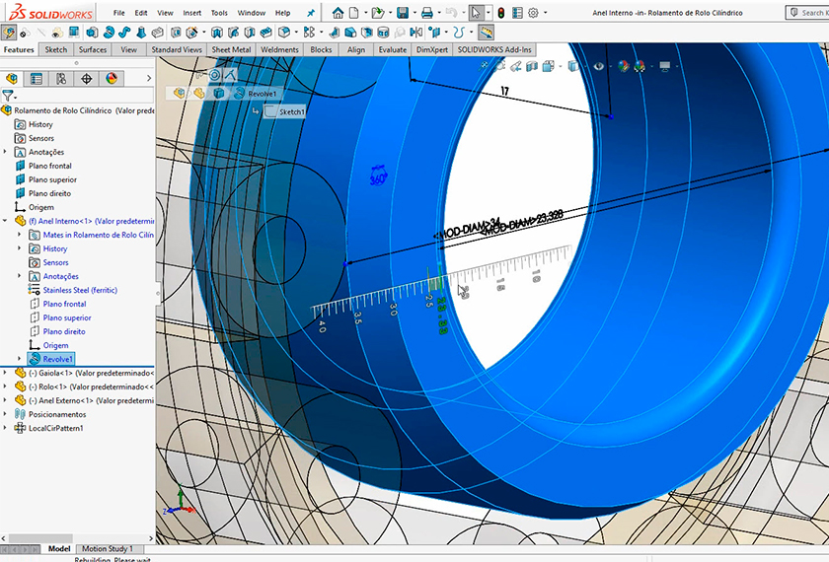Open the ConfigurationManager tab icon

[x=61, y=79]
